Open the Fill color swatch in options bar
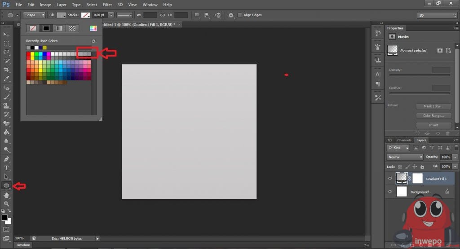Viewport: 460px width, 249px height. click(x=61, y=15)
